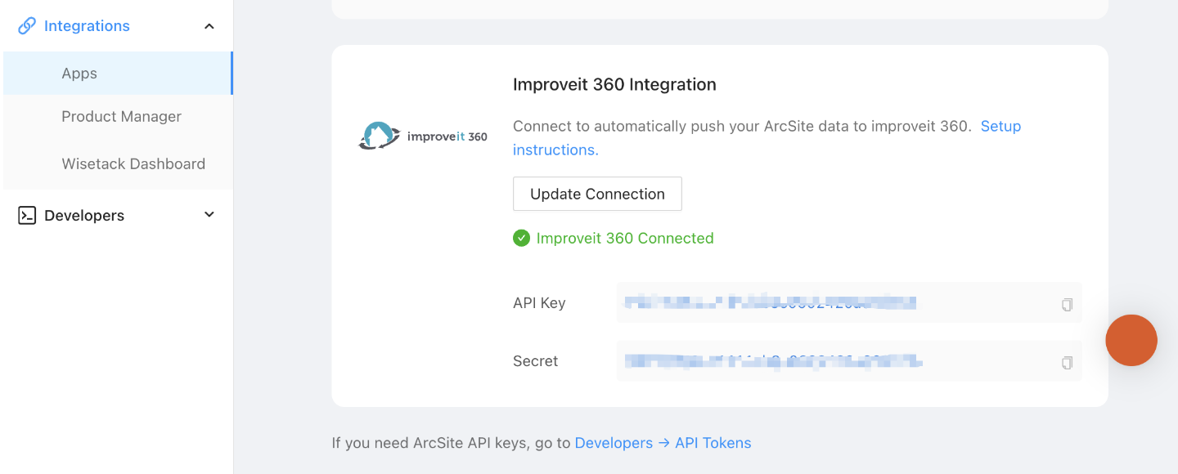Image resolution: width=1178 pixels, height=474 pixels.
Task: Click the 'If you need ArcSite API keys' text
Action: (451, 443)
